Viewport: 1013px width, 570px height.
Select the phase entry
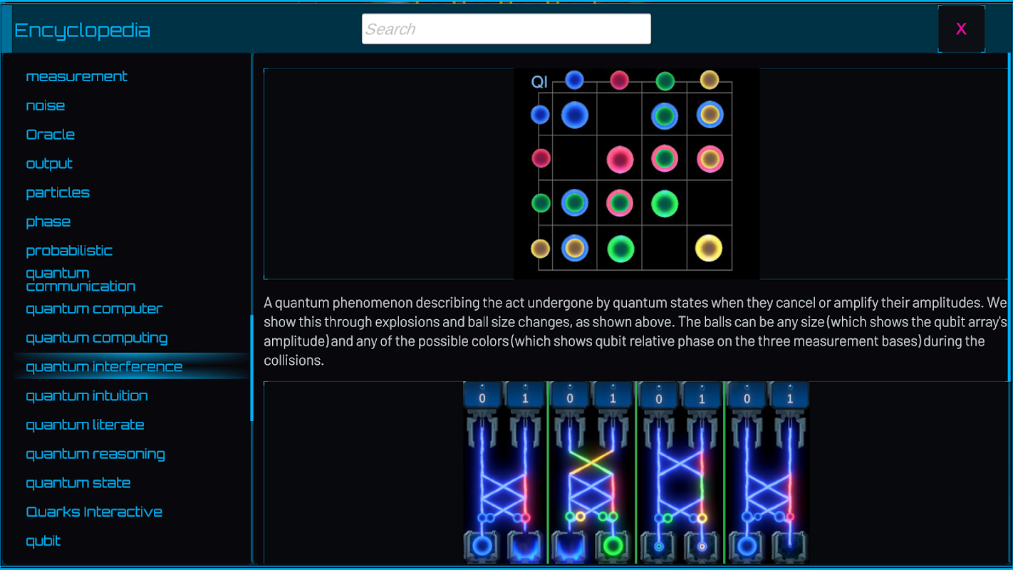(48, 222)
